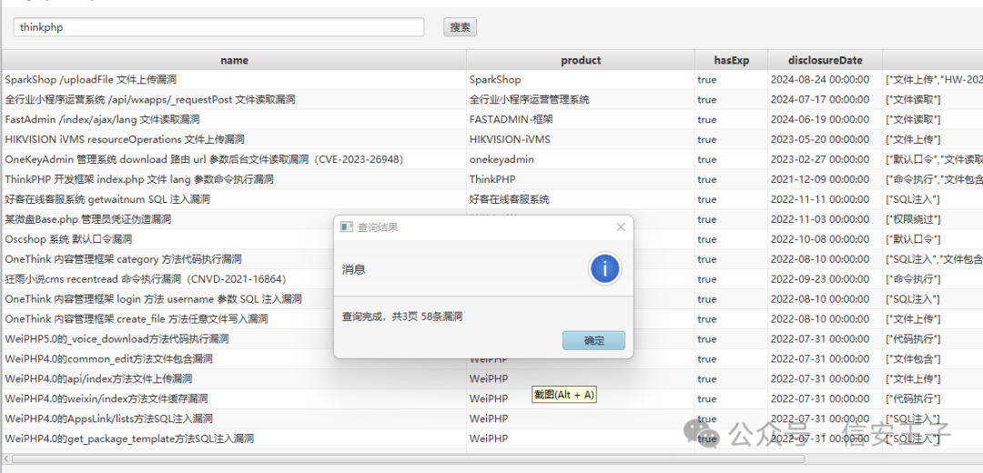Sort by the product column header
The height and width of the screenshot is (473, 983).
pos(581,60)
